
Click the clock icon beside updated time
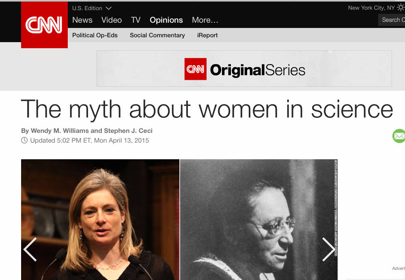24,140
